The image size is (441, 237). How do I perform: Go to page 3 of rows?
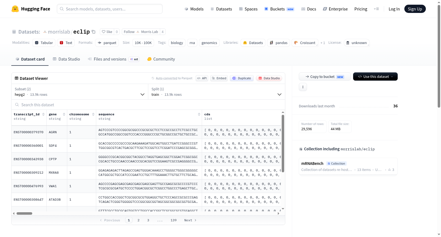pos(148,220)
